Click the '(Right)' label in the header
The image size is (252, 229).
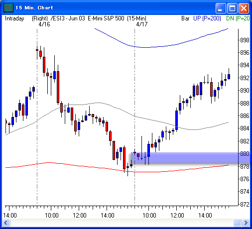(40, 18)
